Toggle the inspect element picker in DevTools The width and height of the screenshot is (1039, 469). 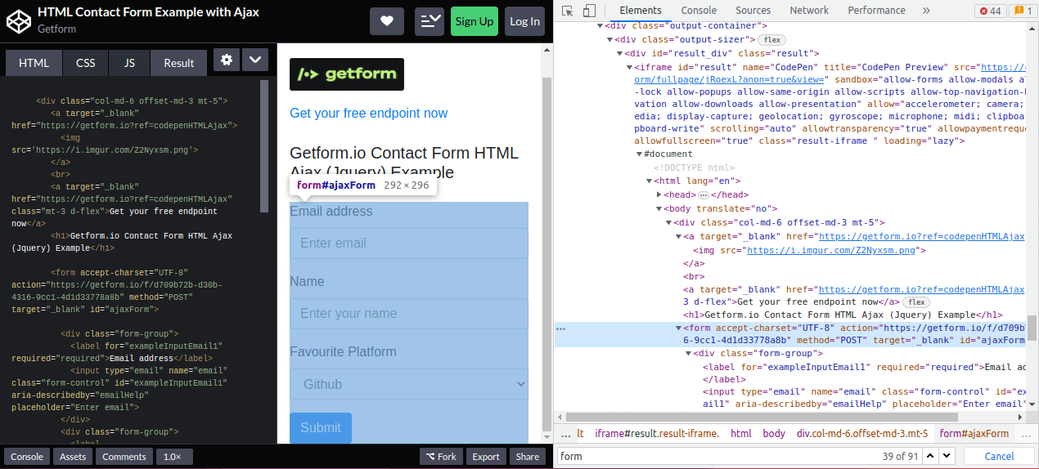click(x=567, y=11)
